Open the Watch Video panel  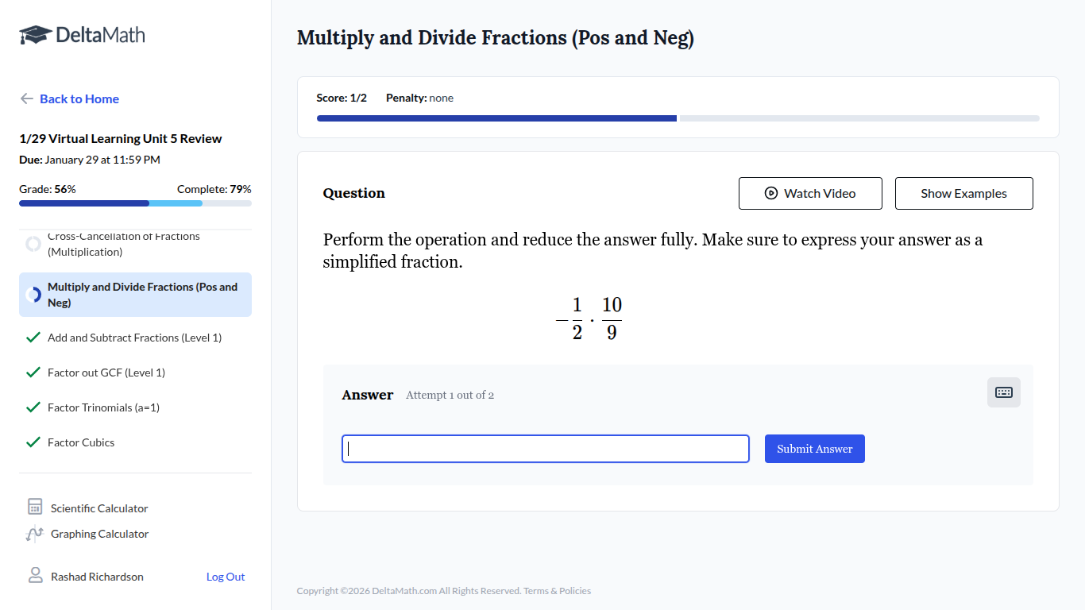810,193
